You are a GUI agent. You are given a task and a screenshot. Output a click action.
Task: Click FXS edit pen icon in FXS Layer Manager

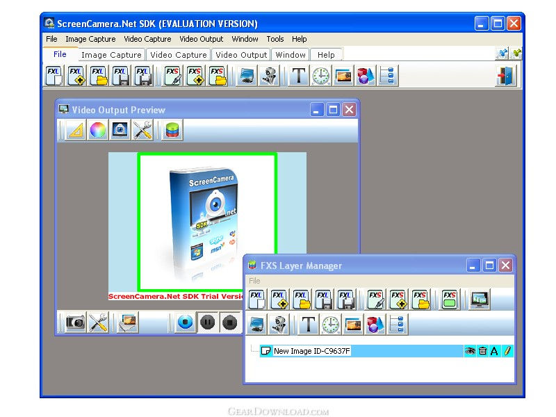pos(376,300)
